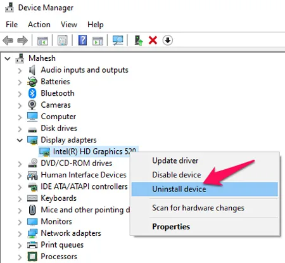Click the Audio inputs speaker icon
The image size is (285, 263).
click(x=32, y=70)
